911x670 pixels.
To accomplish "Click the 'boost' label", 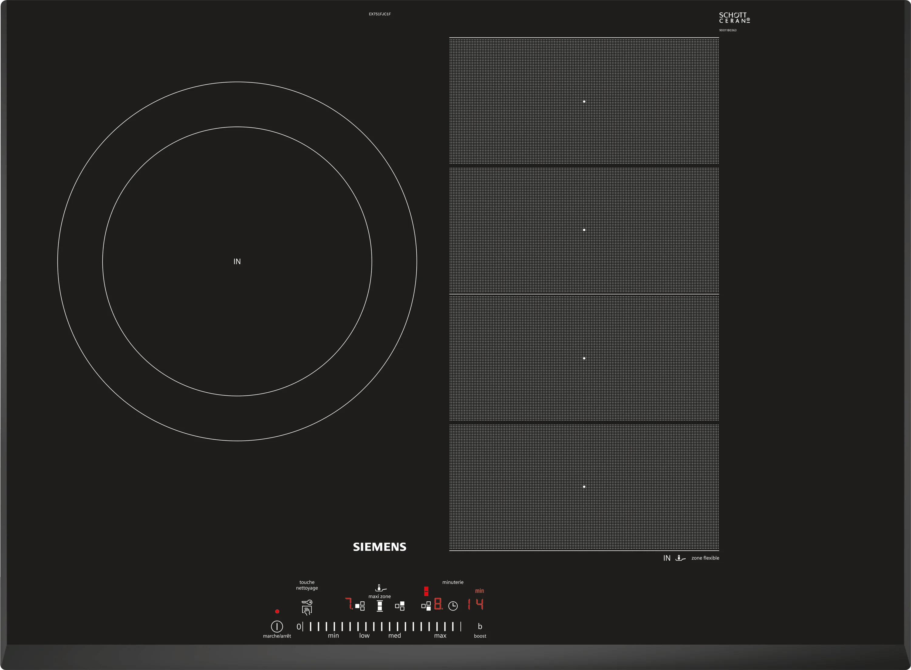I will (480, 636).
